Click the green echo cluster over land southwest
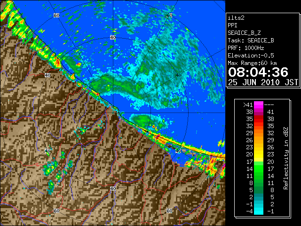The width and height of the screenshot is (301, 226). (50, 168)
